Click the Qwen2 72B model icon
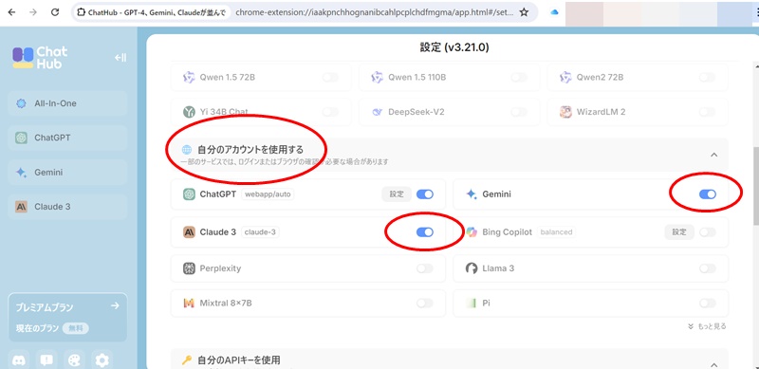This screenshot has height=369, width=759. [x=565, y=78]
